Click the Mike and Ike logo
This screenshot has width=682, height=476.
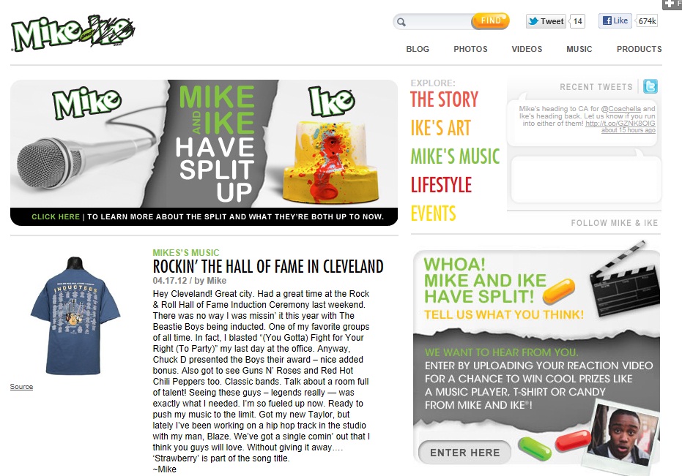click(73, 33)
